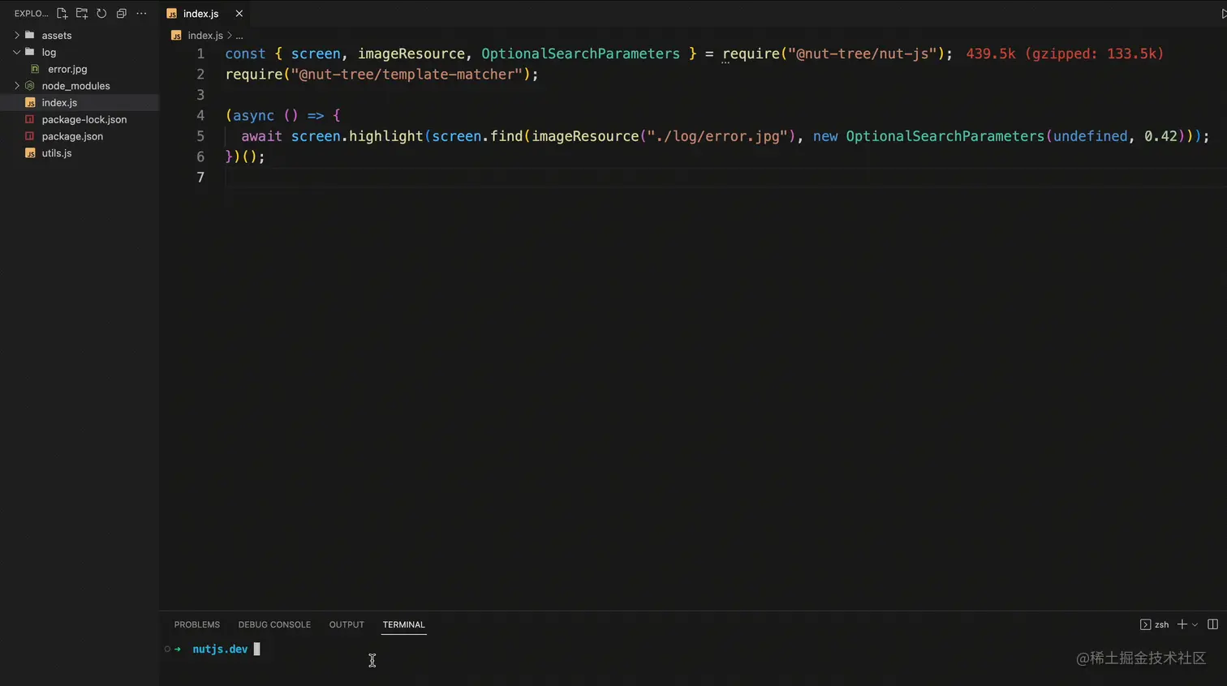Click inside the terminal input line
Viewport: 1227px width, 686px height.
[x=325, y=649]
